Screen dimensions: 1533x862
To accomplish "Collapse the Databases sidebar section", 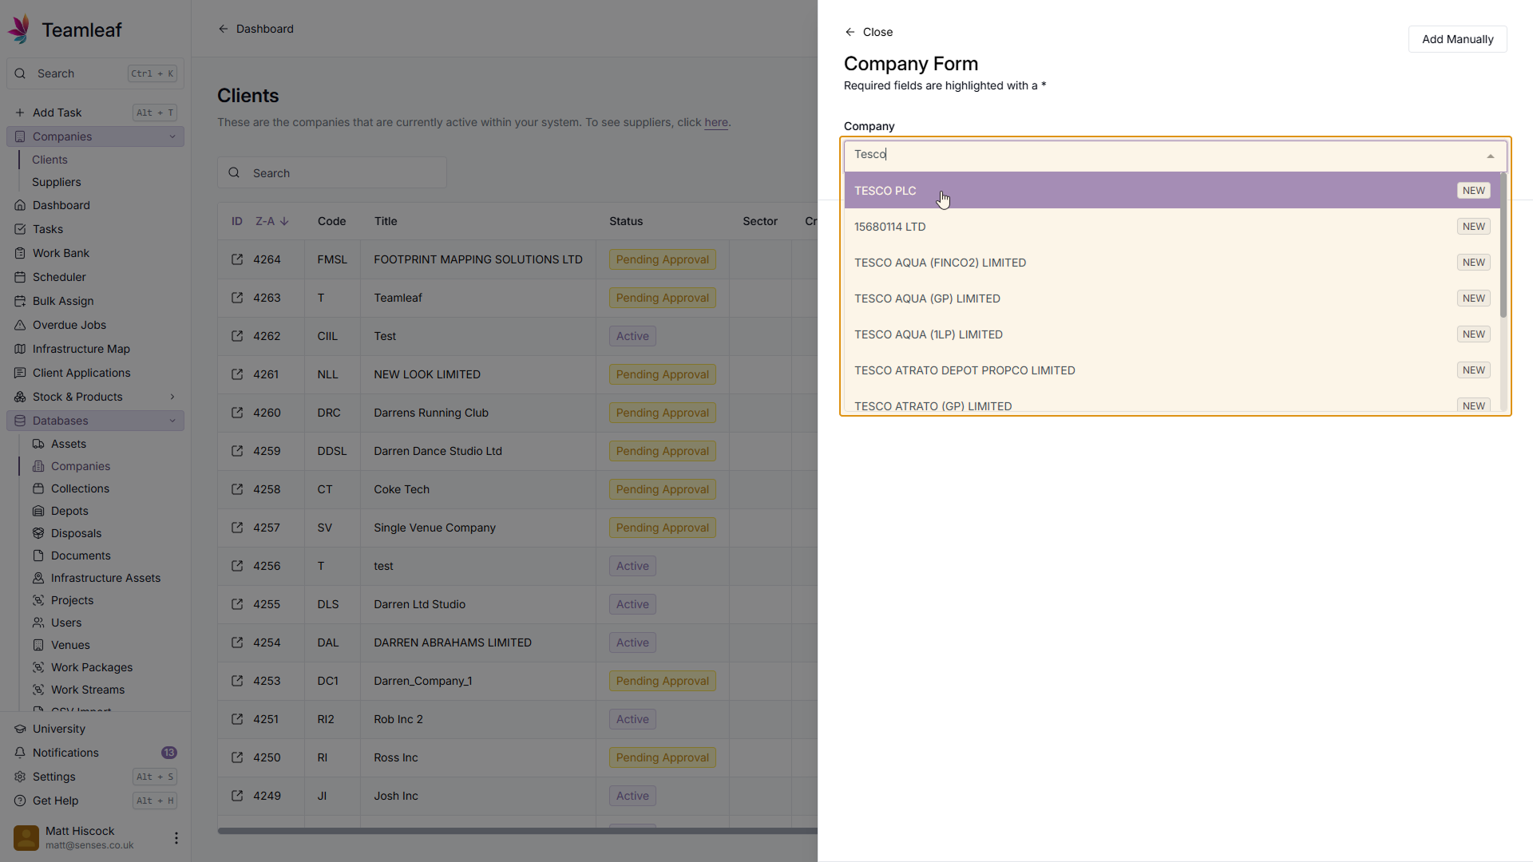I will [172, 421].
